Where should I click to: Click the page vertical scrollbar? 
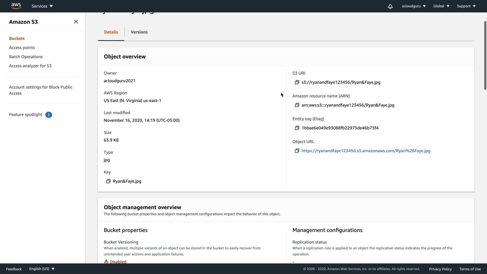[485, 56]
